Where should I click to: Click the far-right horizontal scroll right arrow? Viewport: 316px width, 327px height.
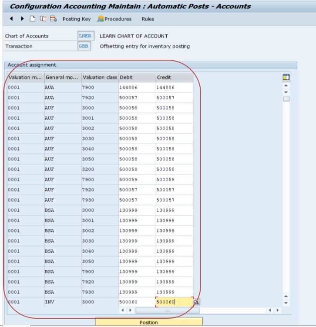click(x=278, y=310)
